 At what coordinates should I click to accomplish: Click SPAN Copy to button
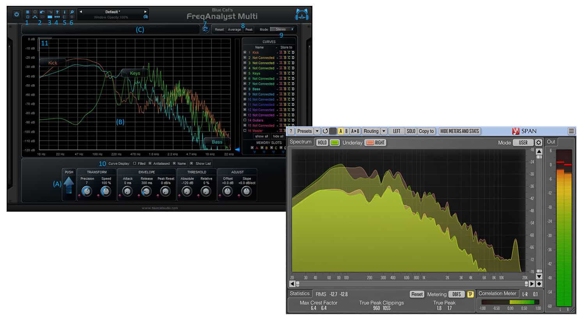coord(426,131)
